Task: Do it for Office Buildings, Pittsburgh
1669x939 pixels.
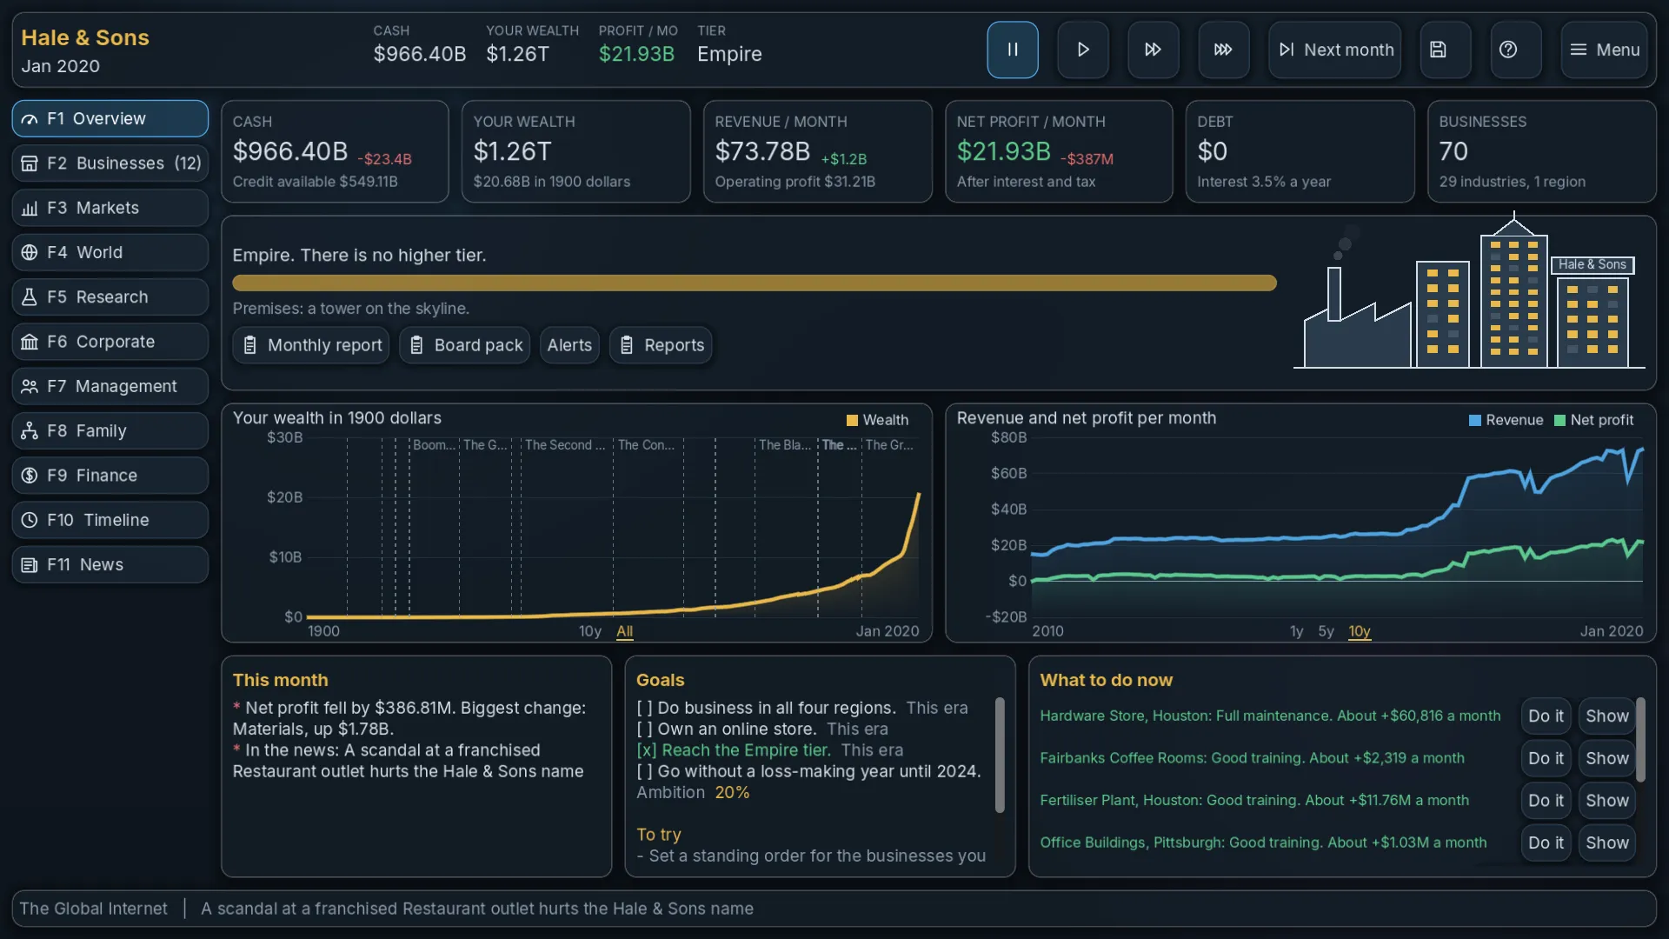Action: [x=1546, y=842]
